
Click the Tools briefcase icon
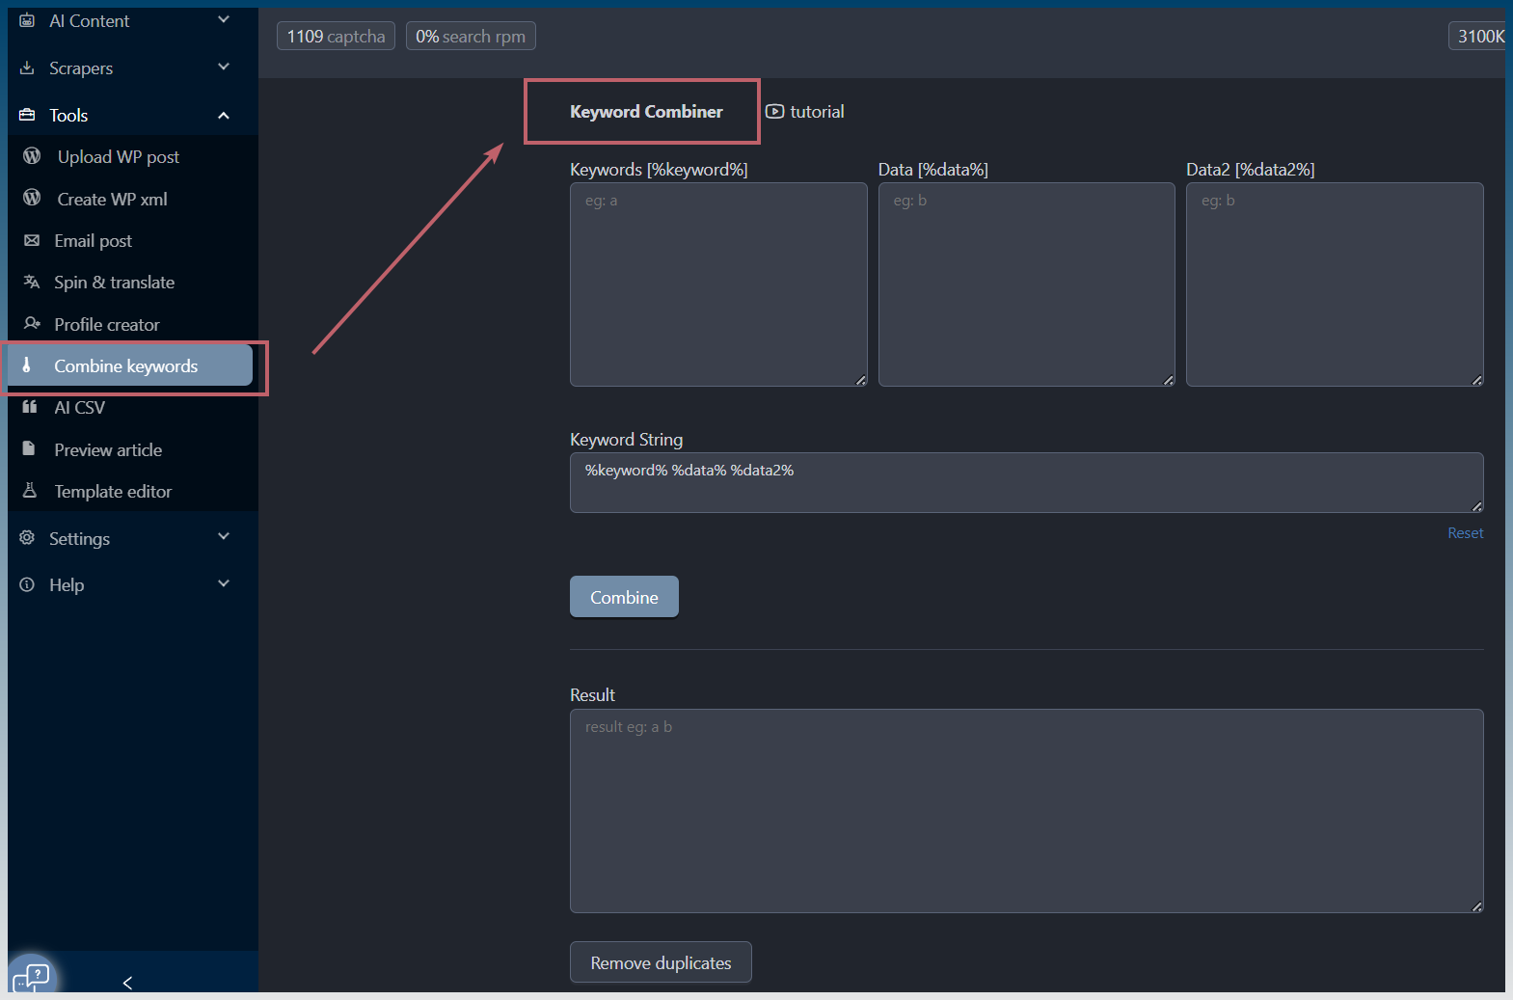27,115
